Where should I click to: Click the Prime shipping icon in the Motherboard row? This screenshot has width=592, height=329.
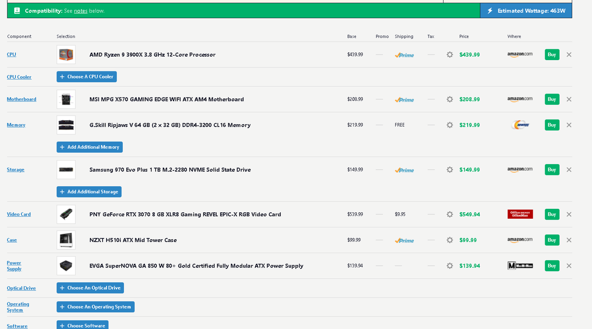(405, 99)
